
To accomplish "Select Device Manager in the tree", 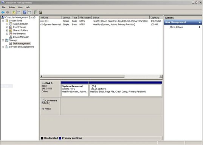I will point(21,37).
